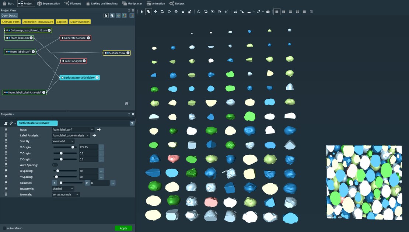
Task: Toggle the Auto Spacing switch
Action: (55, 165)
